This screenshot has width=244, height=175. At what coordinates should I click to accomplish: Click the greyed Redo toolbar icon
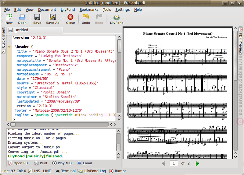coord(99,19)
